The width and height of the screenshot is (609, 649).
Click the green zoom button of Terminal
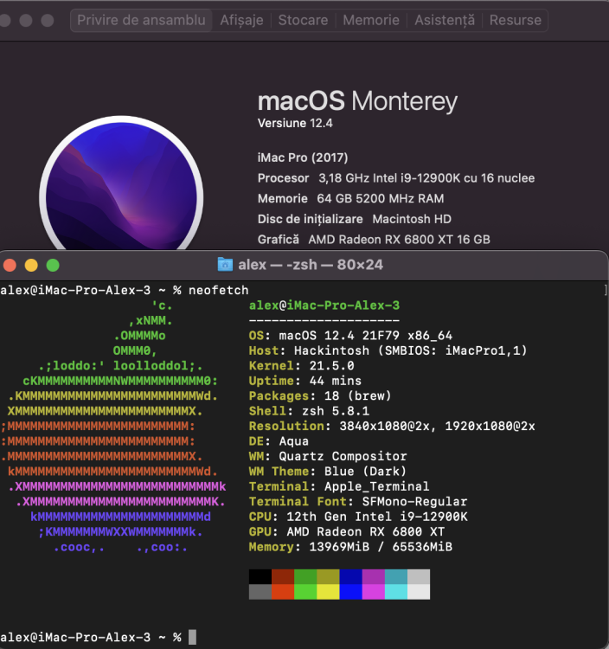(x=53, y=265)
